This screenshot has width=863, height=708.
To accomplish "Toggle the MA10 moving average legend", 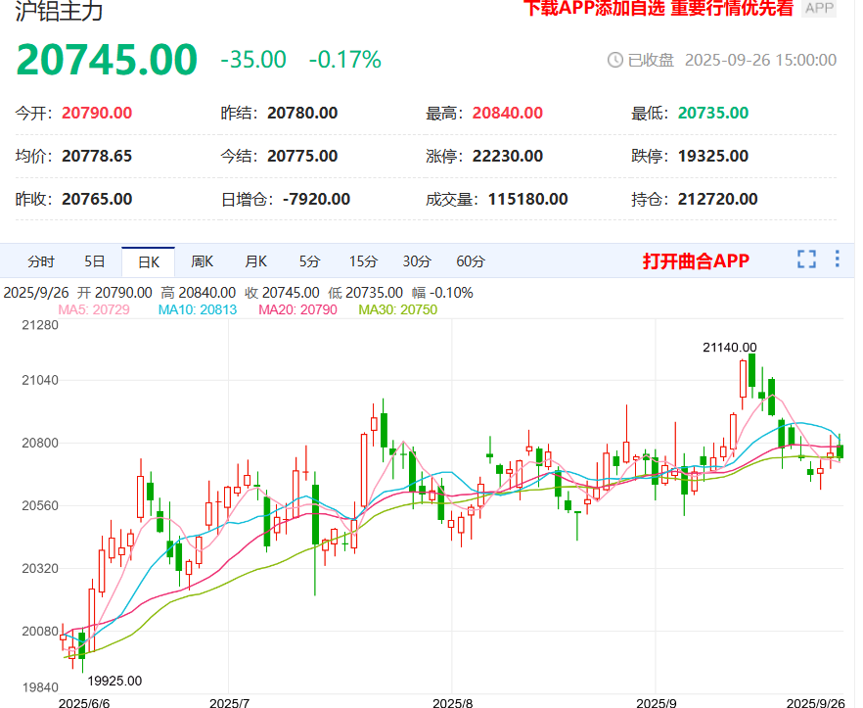I will [190, 309].
